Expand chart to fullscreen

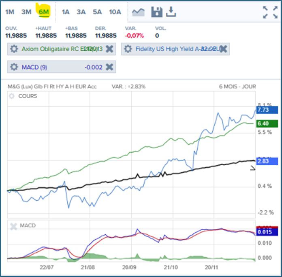270,12
